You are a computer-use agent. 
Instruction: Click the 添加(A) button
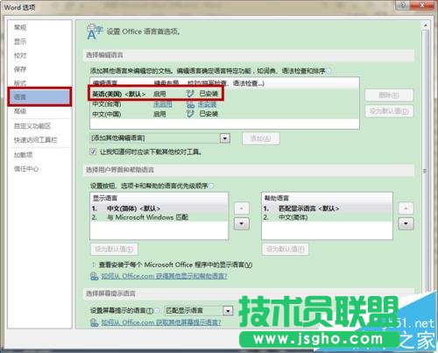[x=261, y=138]
